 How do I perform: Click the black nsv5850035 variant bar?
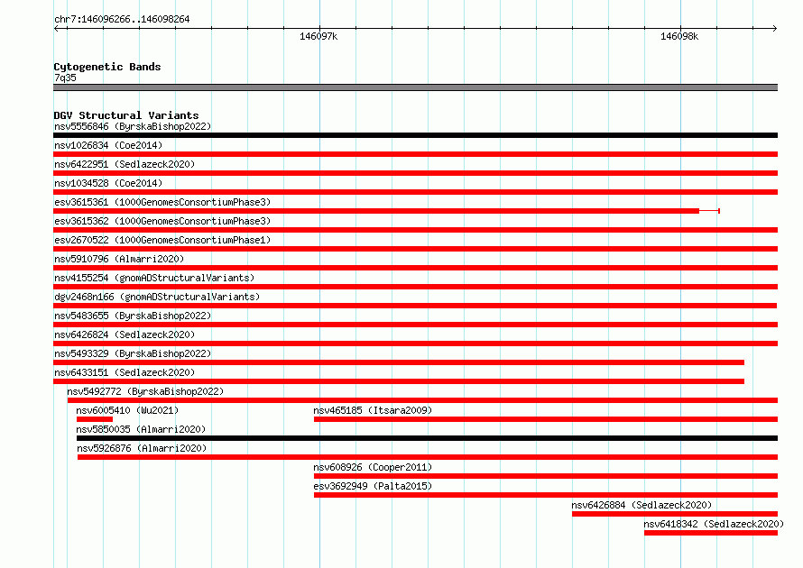tap(427, 438)
